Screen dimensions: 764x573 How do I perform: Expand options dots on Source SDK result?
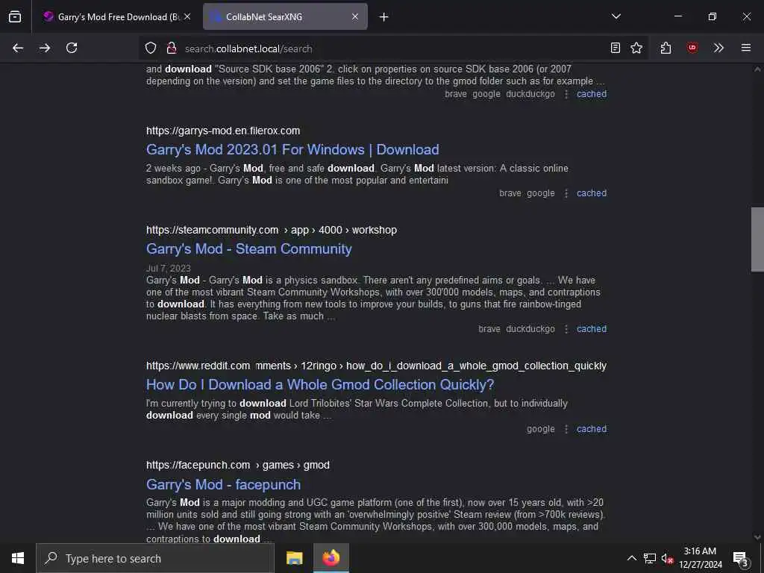566,95
